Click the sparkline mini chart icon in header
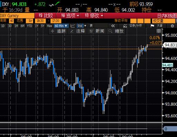Screen dimensions: 177x137 tap(54, 4)
